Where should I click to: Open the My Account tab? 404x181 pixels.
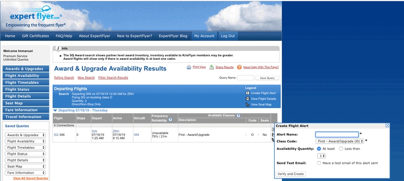(x=205, y=36)
